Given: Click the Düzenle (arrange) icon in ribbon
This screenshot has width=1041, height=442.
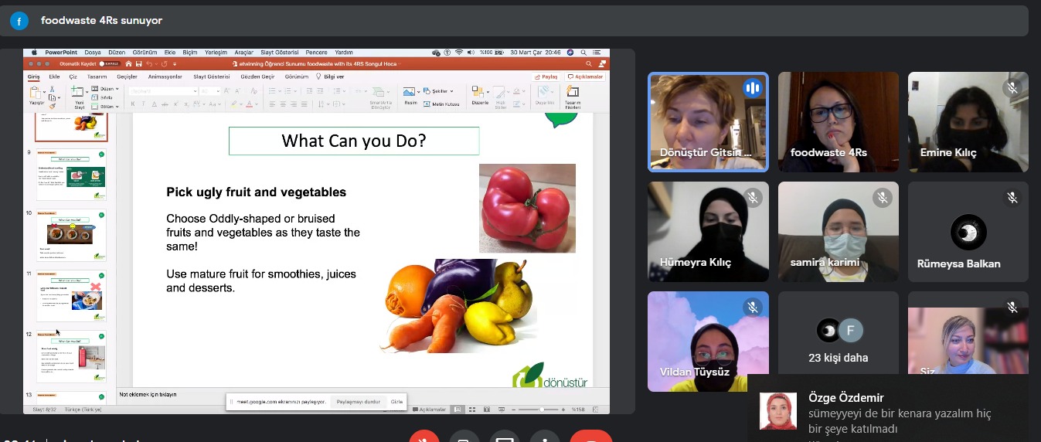Looking at the screenshot, I should coord(479,93).
